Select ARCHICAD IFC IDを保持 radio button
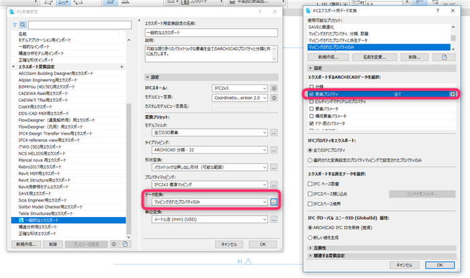Screen dimensions: 470x278 coord(310,228)
